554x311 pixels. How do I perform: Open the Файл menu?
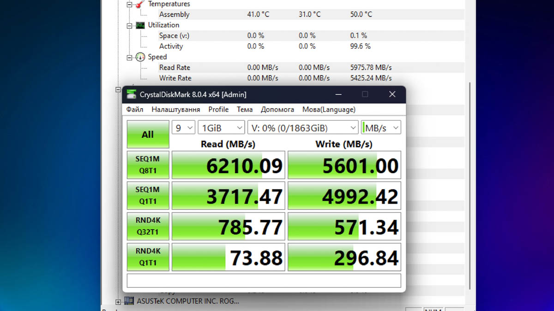[135, 109]
